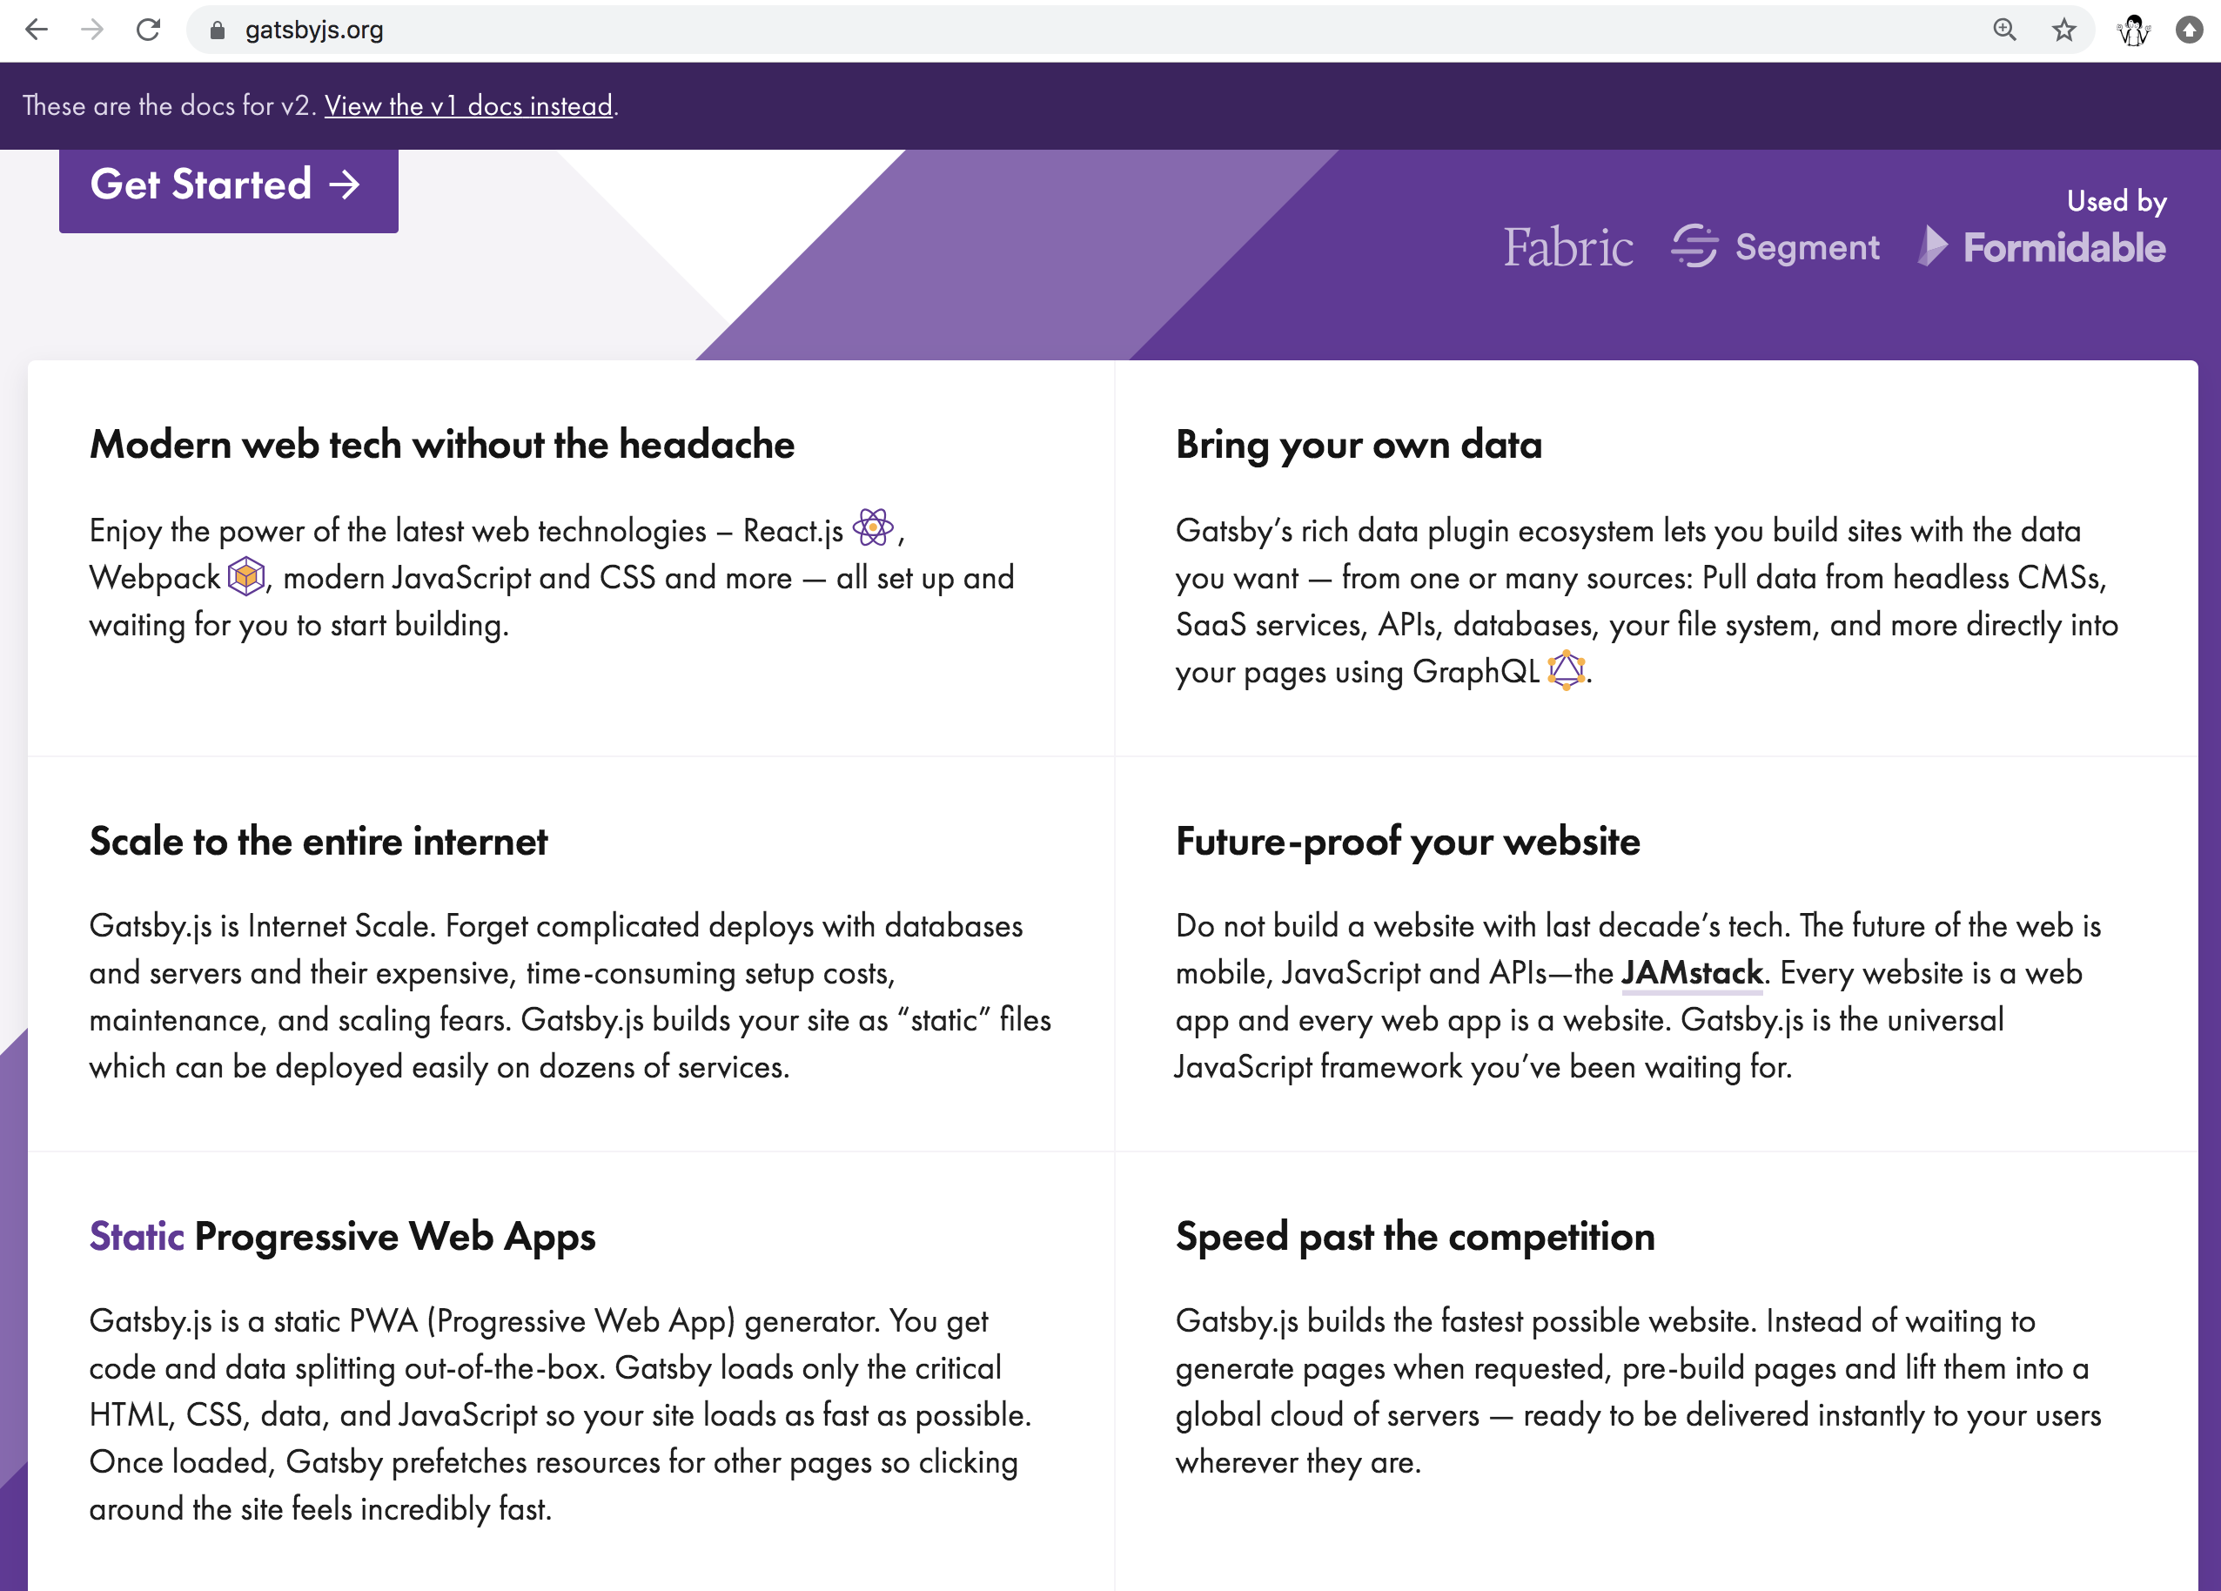Click the browser back arrow

[37, 30]
